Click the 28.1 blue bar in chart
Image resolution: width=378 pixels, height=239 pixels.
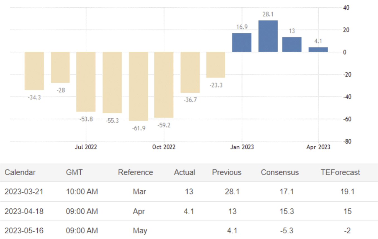click(268, 36)
